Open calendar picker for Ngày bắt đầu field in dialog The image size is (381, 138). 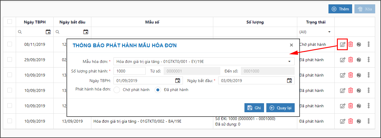pyautogui.click(x=289, y=81)
